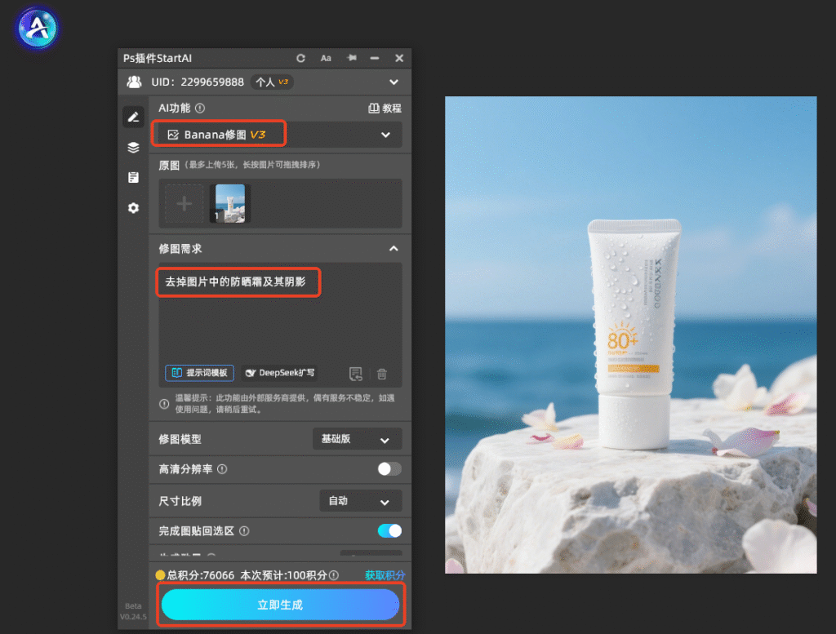
Task: Click the 总积分:76066 text
Action: 201,575
